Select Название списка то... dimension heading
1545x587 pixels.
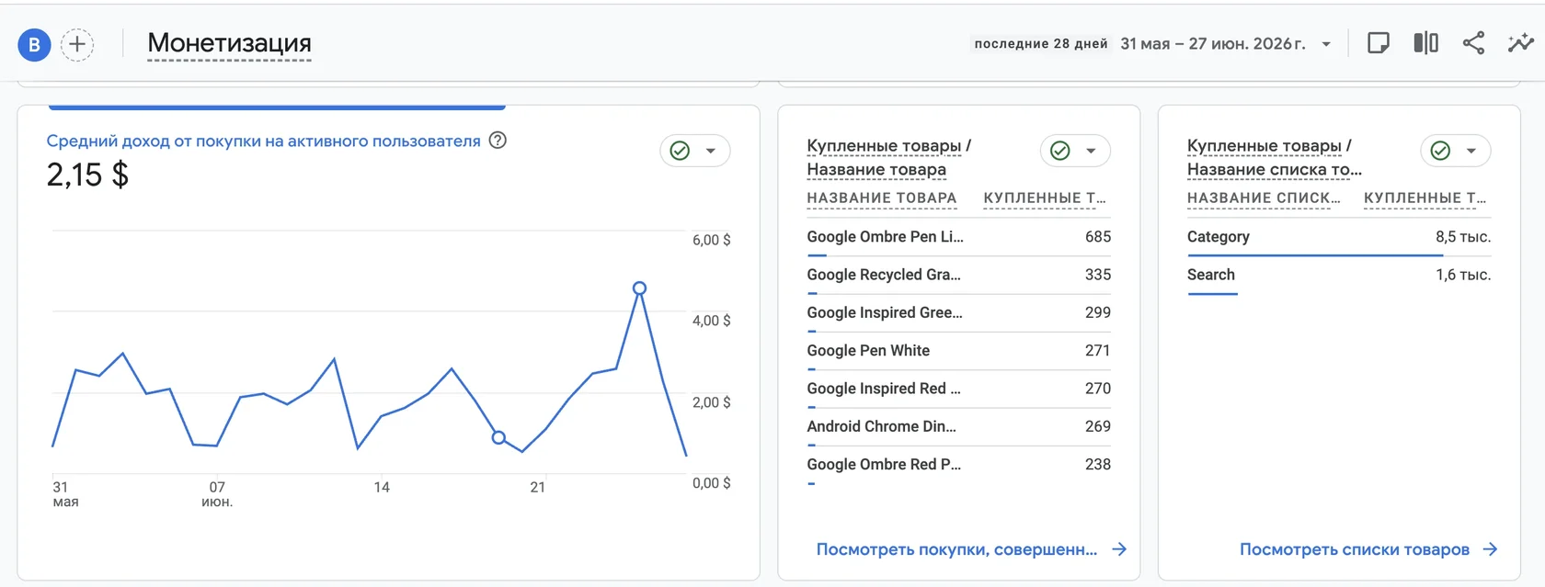pyautogui.click(x=1275, y=169)
